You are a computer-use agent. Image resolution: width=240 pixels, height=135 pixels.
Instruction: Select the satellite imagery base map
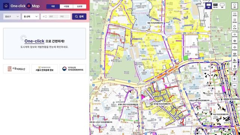click(215, 6)
